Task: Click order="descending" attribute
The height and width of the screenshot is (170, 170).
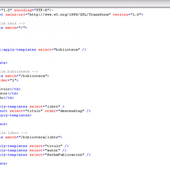Action: (64, 111)
